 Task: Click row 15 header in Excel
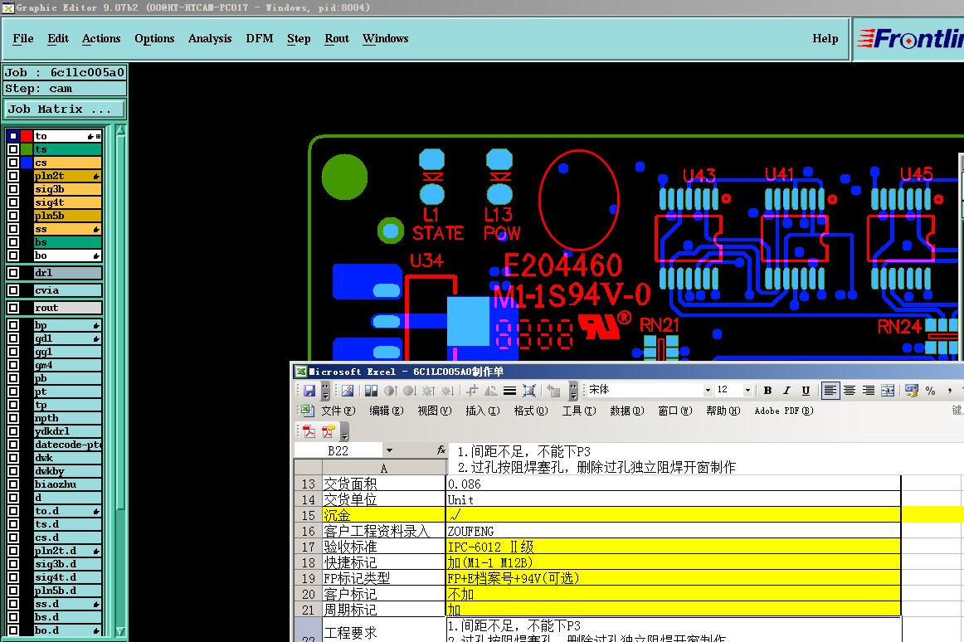pos(308,515)
